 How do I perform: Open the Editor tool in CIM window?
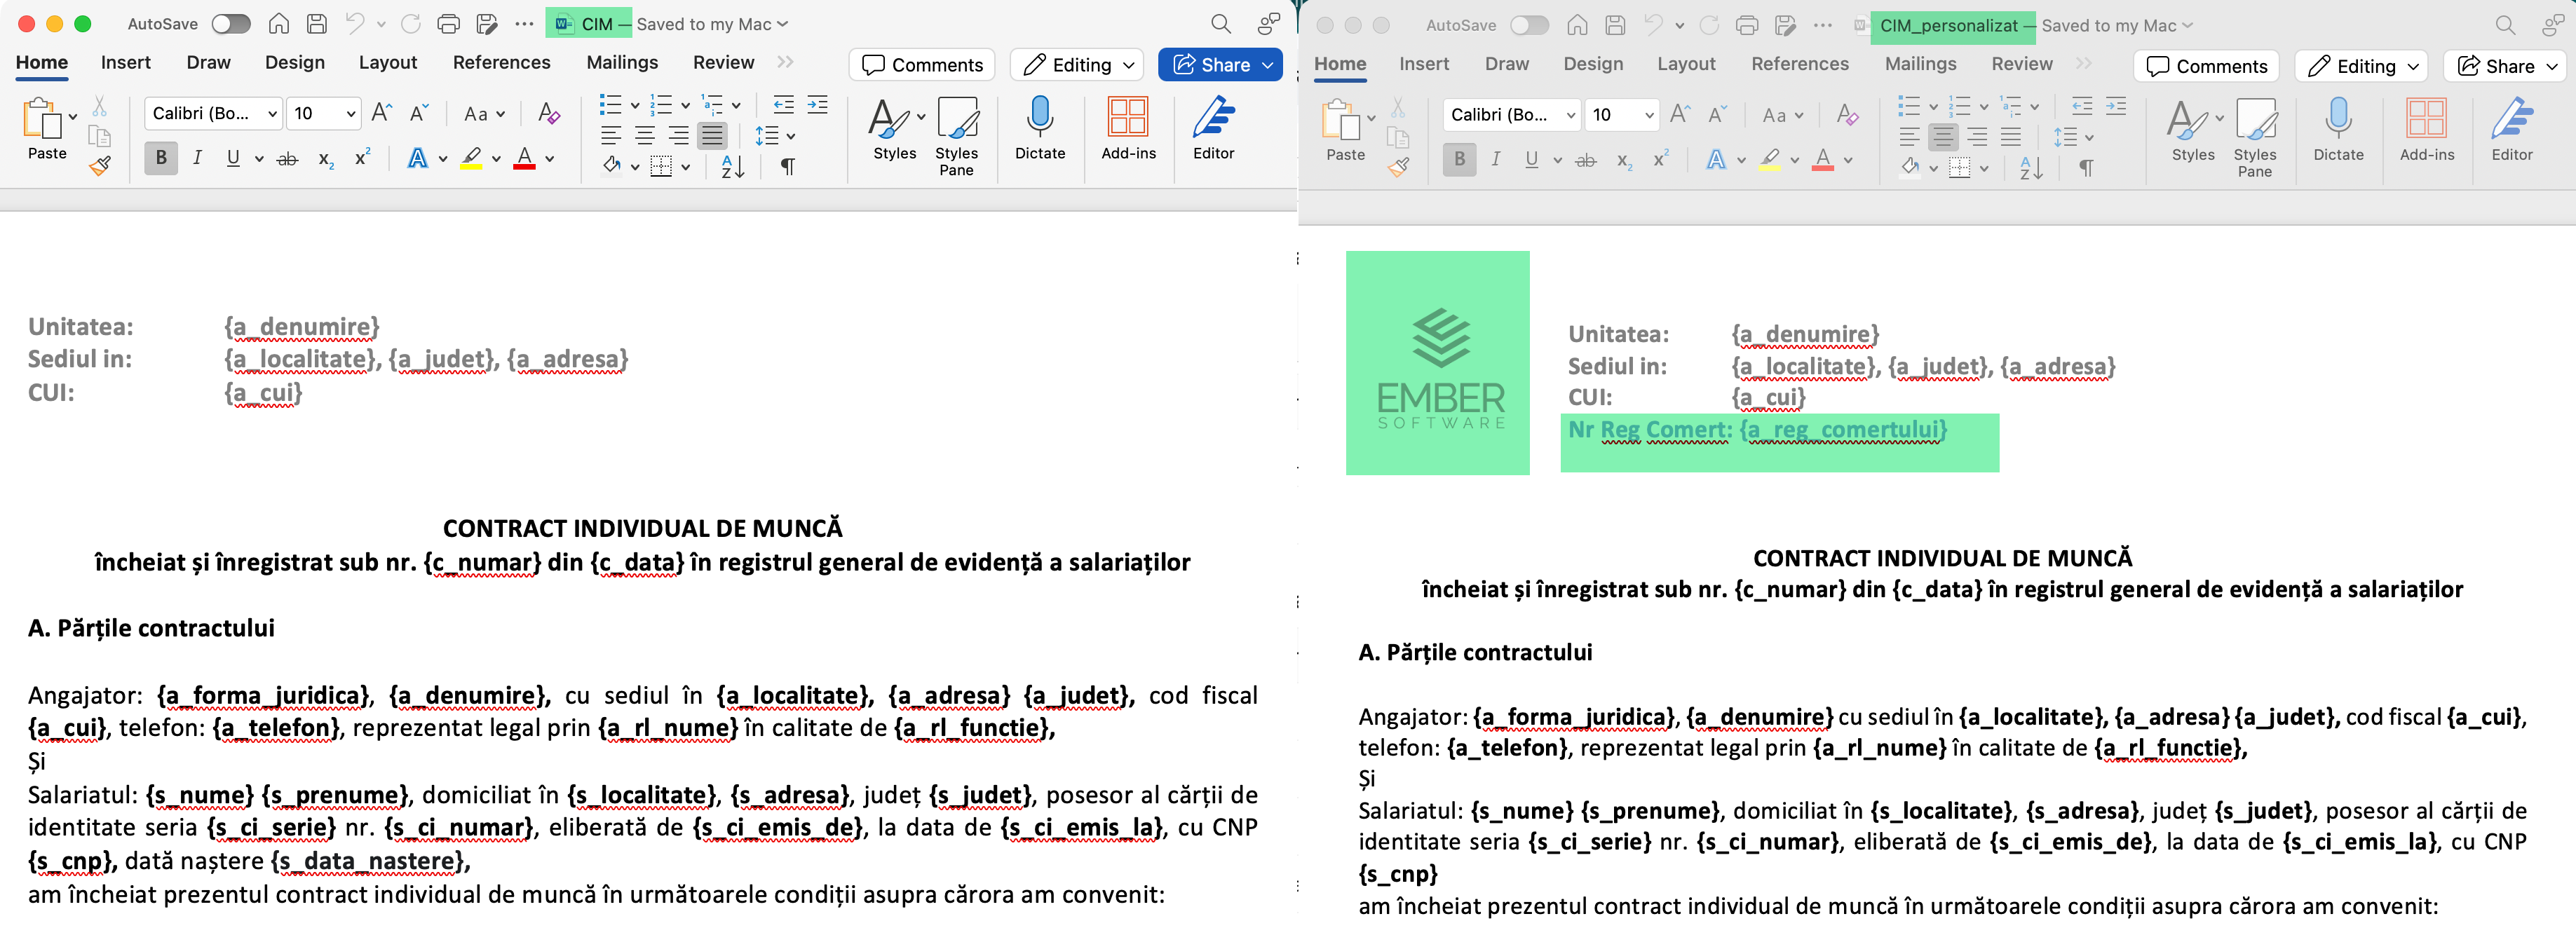[1213, 118]
